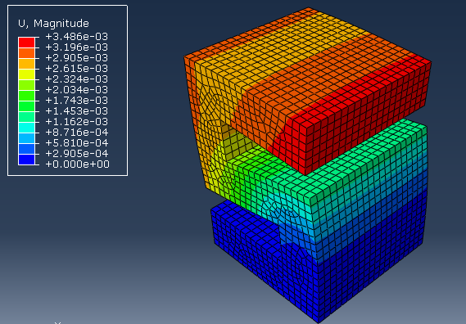The height and width of the screenshot is (324, 466).
Task: Click the red legend color swatch
Action: pyautogui.click(x=26, y=43)
